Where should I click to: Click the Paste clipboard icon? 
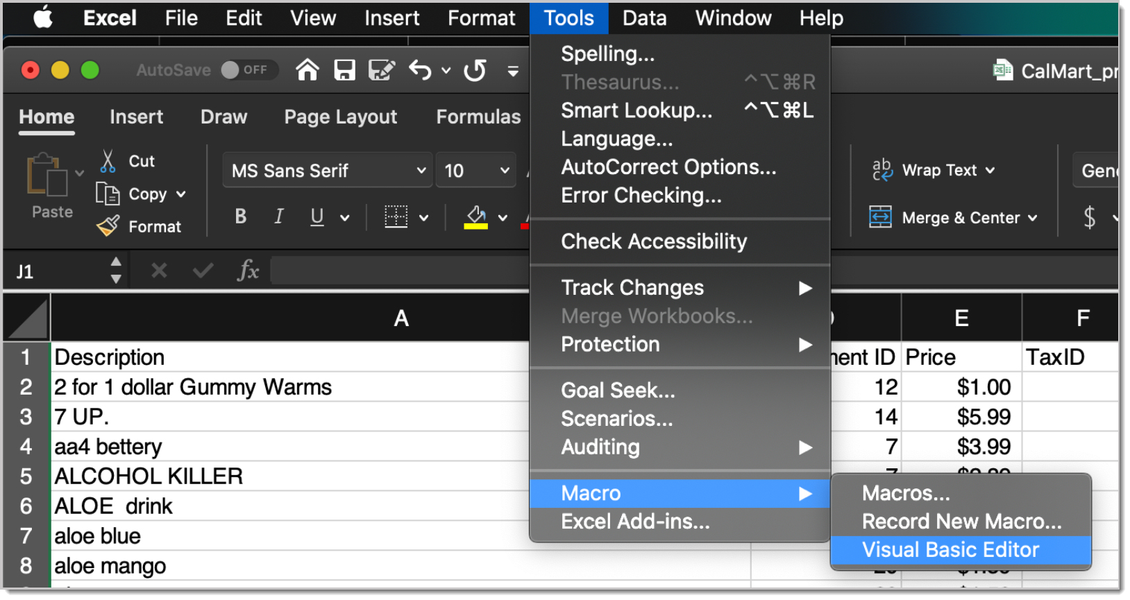pos(47,175)
